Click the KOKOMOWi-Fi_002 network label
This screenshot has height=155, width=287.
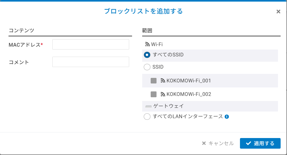point(189,94)
